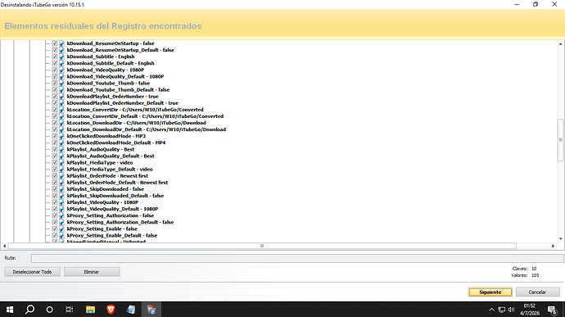Screen dimensions: 565x317
Task: Click the list's scroll down arrow
Action: click(560, 238)
